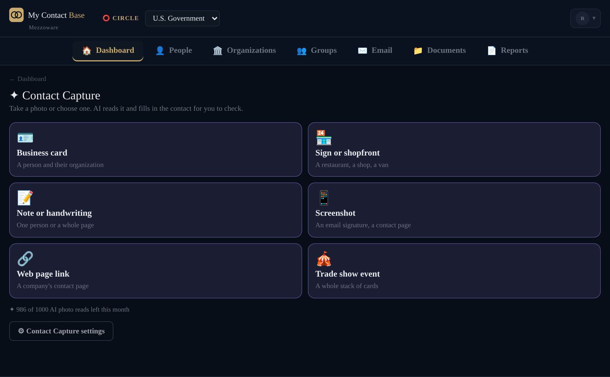Open Contact Capture settings
Image resolution: width=610 pixels, height=377 pixels.
(x=61, y=331)
